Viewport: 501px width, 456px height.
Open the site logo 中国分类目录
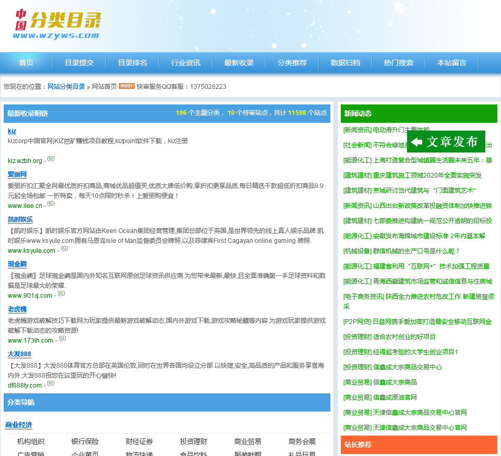point(58,24)
